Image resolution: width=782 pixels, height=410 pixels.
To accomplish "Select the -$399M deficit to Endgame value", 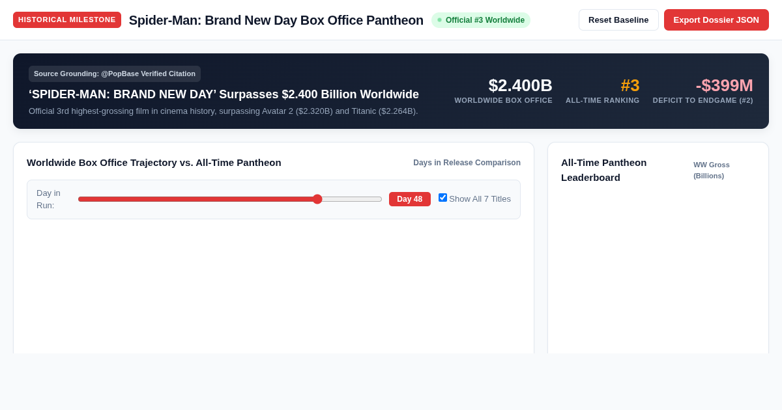I will 725,85.
